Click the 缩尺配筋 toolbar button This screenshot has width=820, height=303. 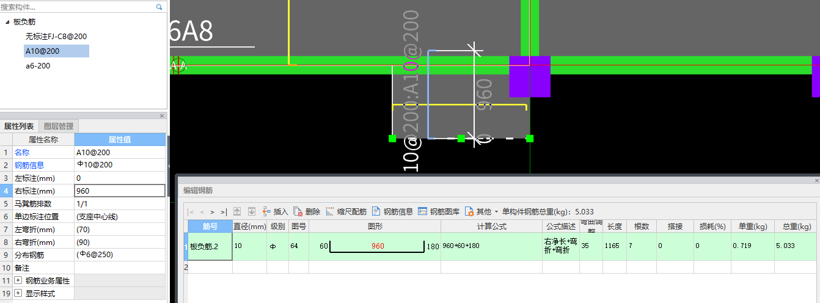(346, 212)
